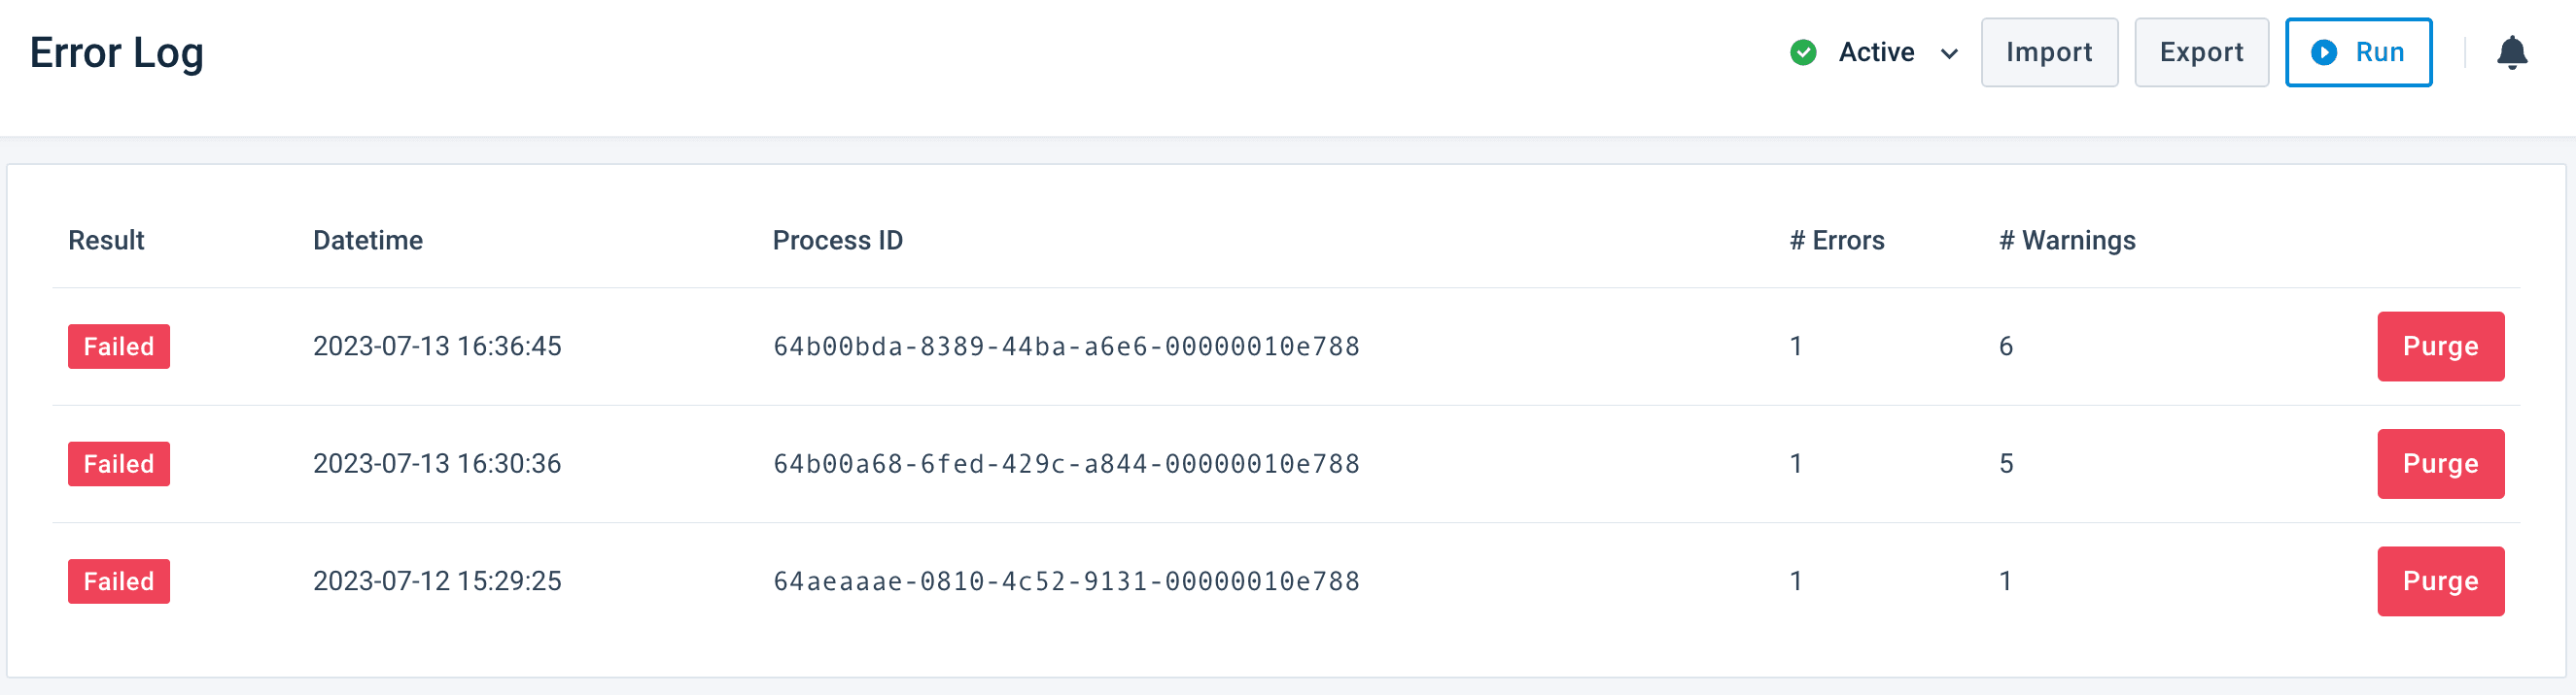Select the Failed badge on the bottom row
Image resolution: width=2576 pixels, height=695 pixels.
click(x=118, y=581)
